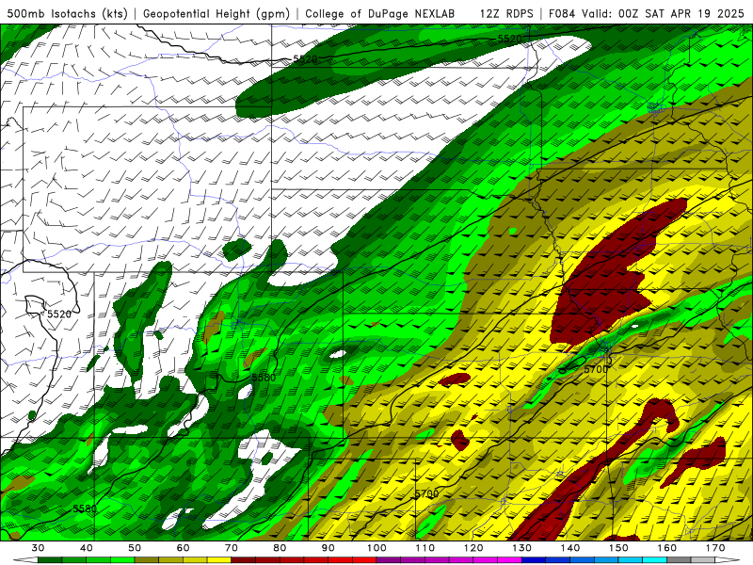753x565 pixels.
Task: Select the 'Geopotential Height (gpm)' header text
Action: pos(216,14)
